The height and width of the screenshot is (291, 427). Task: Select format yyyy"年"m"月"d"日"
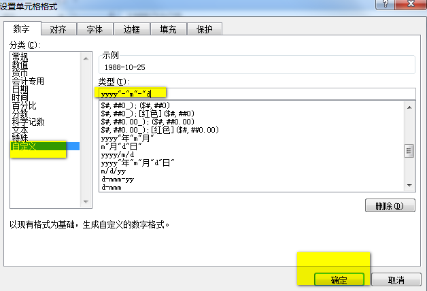tap(137, 162)
